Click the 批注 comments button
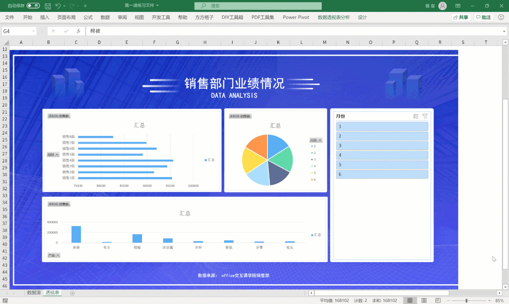 click(484, 17)
